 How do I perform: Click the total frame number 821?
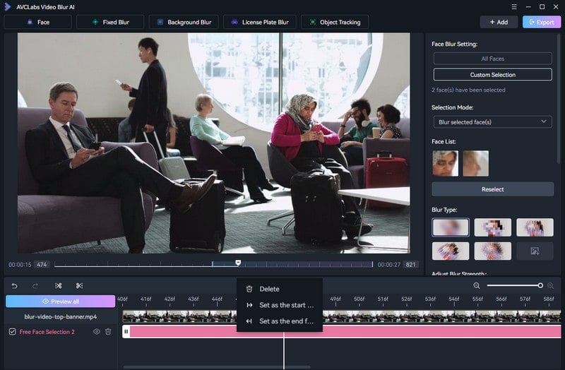tap(410, 265)
